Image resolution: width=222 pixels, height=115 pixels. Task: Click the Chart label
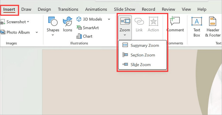coord(88,36)
